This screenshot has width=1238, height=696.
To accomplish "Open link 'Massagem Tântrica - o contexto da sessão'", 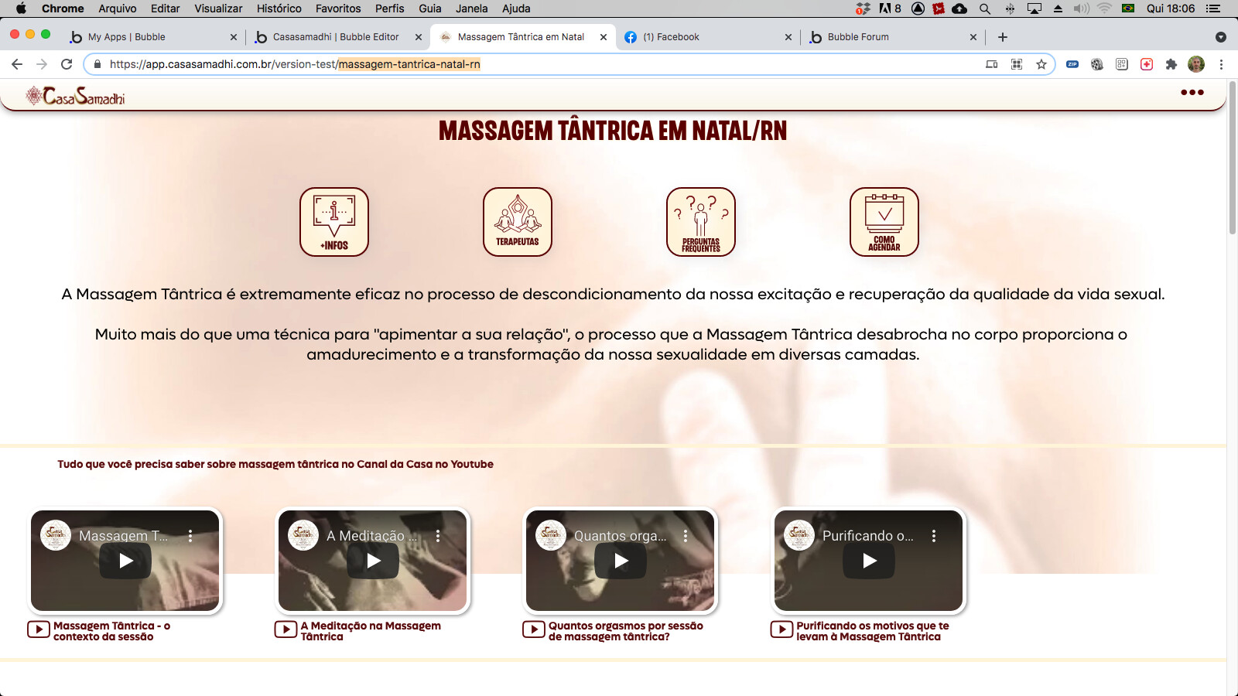I will pos(111,631).
